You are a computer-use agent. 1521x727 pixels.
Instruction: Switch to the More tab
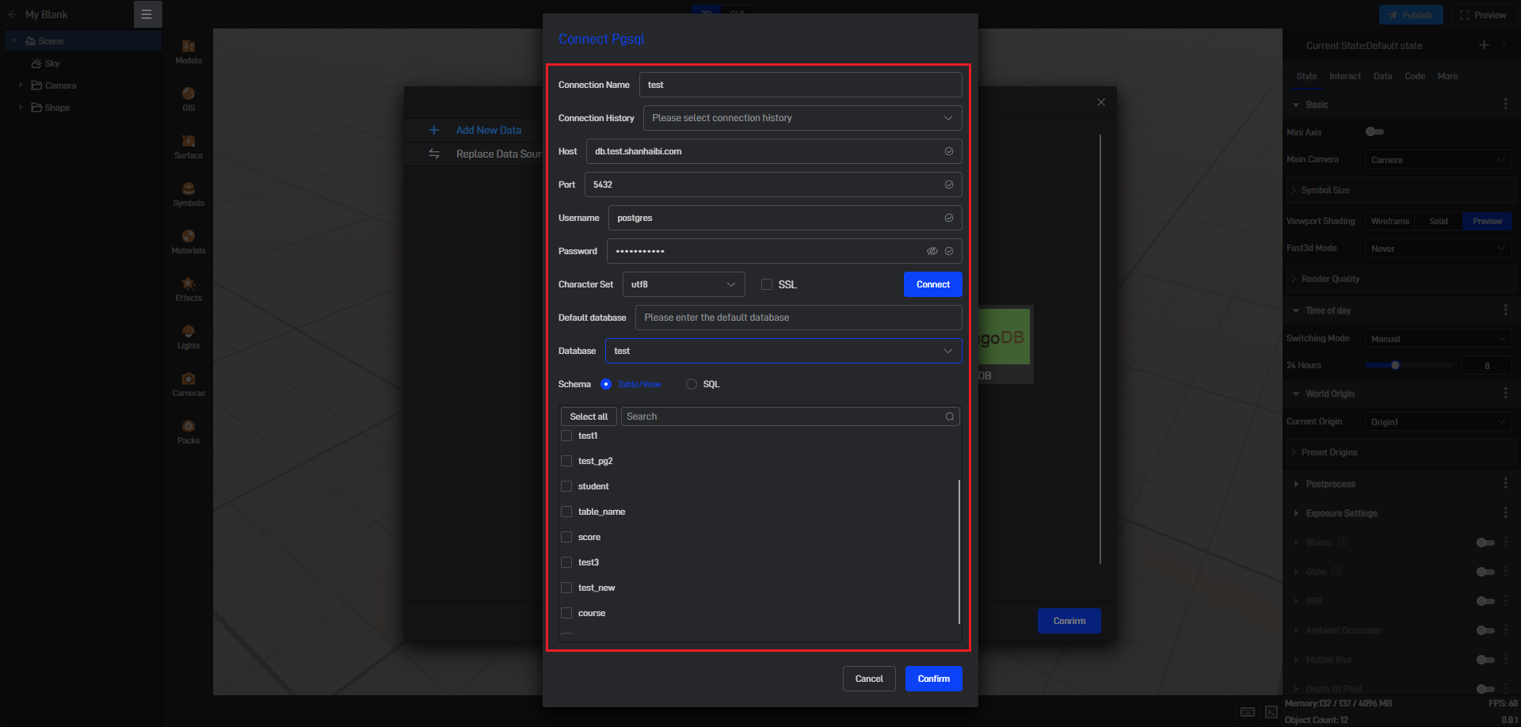[1447, 76]
